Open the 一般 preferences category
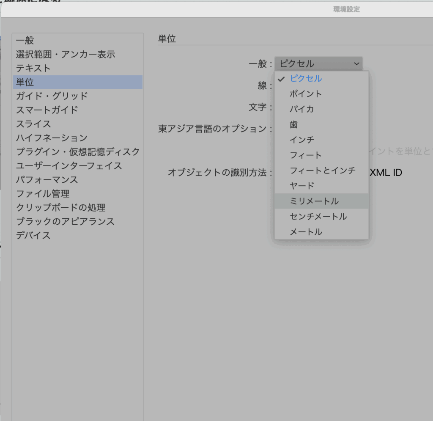Image resolution: width=433 pixels, height=421 pixels. (x=78, y=40)
